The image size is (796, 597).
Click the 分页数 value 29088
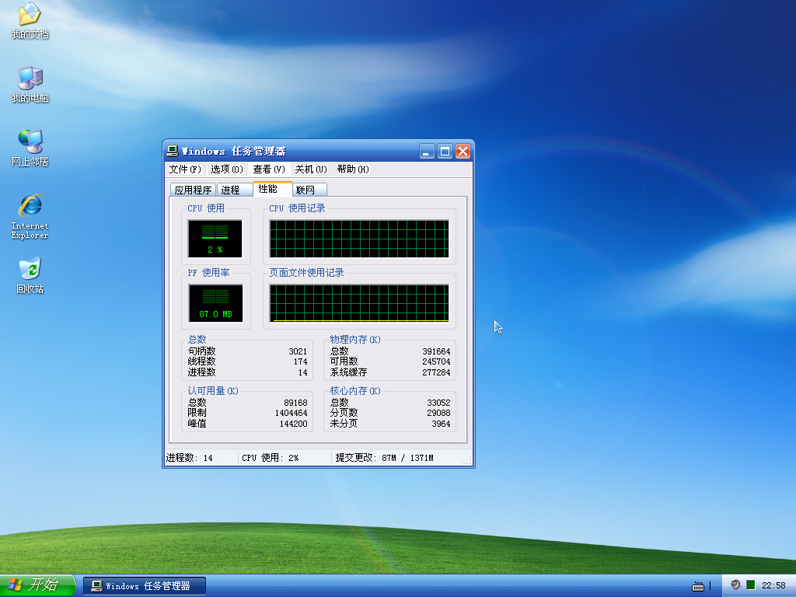[438, 413]
